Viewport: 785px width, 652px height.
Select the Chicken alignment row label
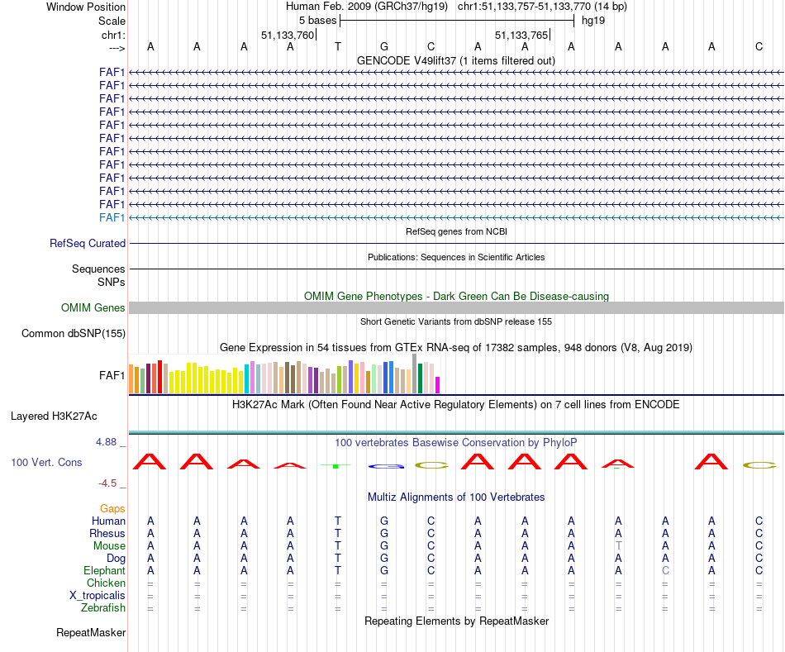[x=106, y=583]
